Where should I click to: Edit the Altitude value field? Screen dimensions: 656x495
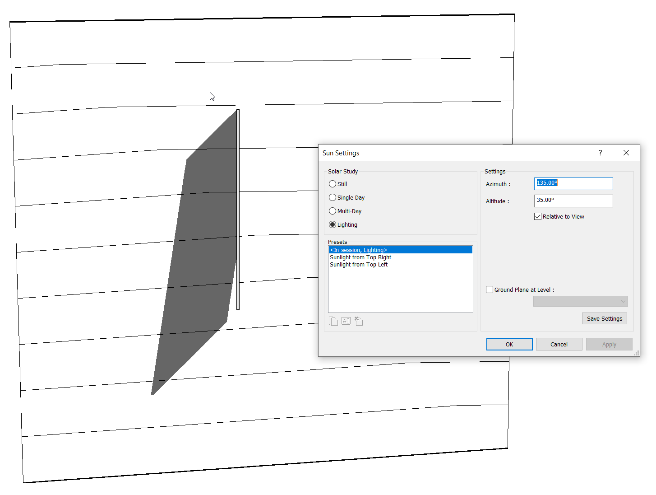(x=573, y=201)
